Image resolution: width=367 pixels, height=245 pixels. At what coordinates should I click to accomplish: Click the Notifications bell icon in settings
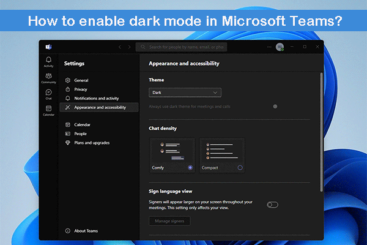(x=68, y=98)
